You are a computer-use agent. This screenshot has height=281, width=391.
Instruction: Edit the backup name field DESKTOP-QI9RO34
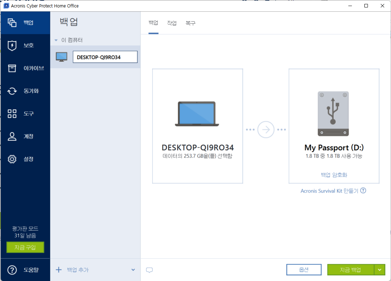point(105,57)
